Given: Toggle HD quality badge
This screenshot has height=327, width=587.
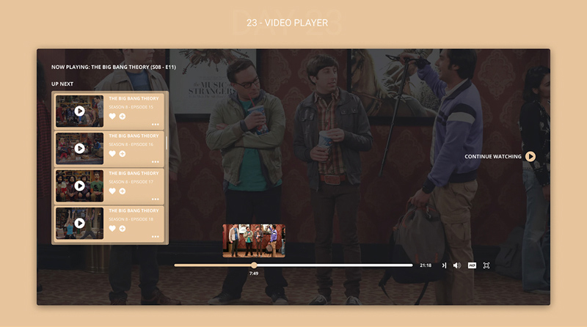Looking at the screenshot, I should pos(472,265).
